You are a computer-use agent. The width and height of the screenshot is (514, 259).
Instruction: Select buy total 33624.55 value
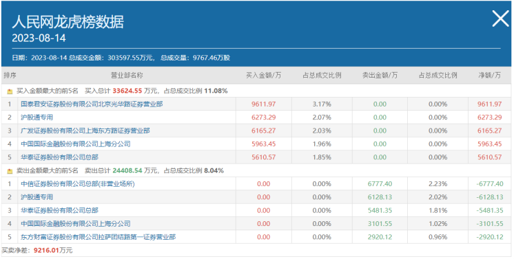(127, 91)
